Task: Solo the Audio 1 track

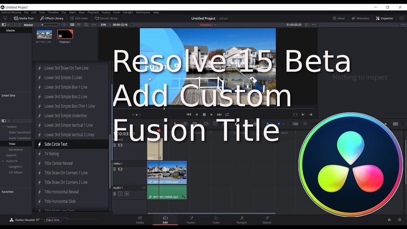Action: coord(120,194)
